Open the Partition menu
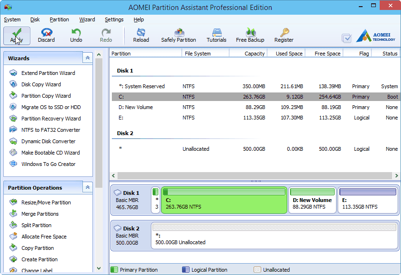The image size is (401, 275). (59, 19)
